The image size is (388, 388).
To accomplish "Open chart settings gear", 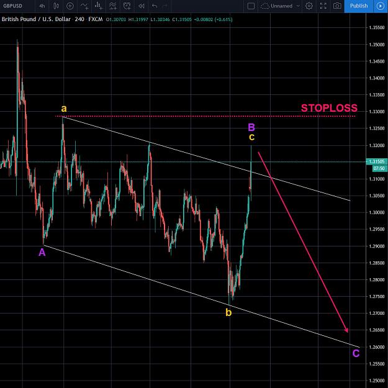I will point(309,6).
